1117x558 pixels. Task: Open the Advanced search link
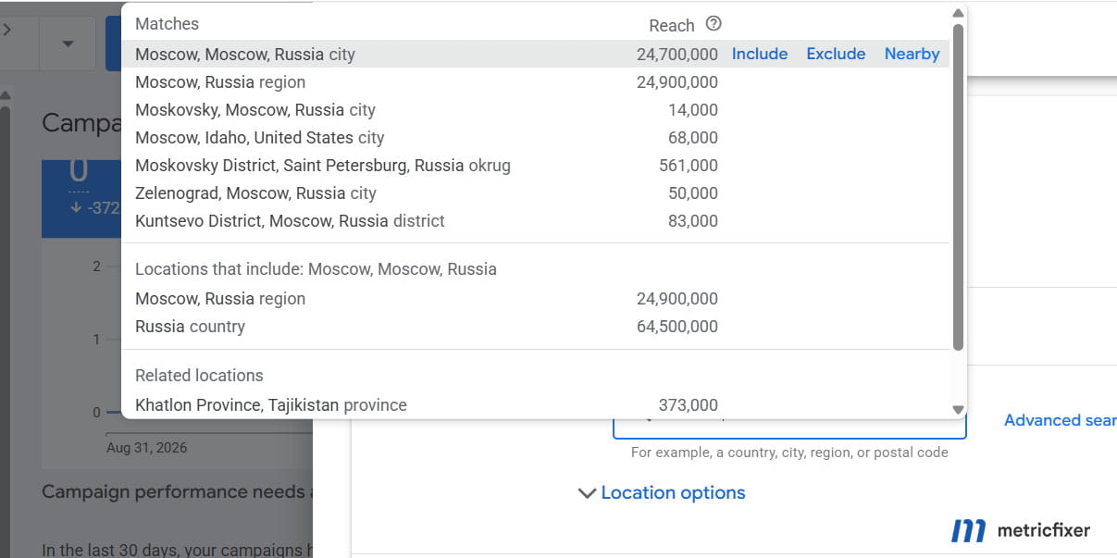1060,420
